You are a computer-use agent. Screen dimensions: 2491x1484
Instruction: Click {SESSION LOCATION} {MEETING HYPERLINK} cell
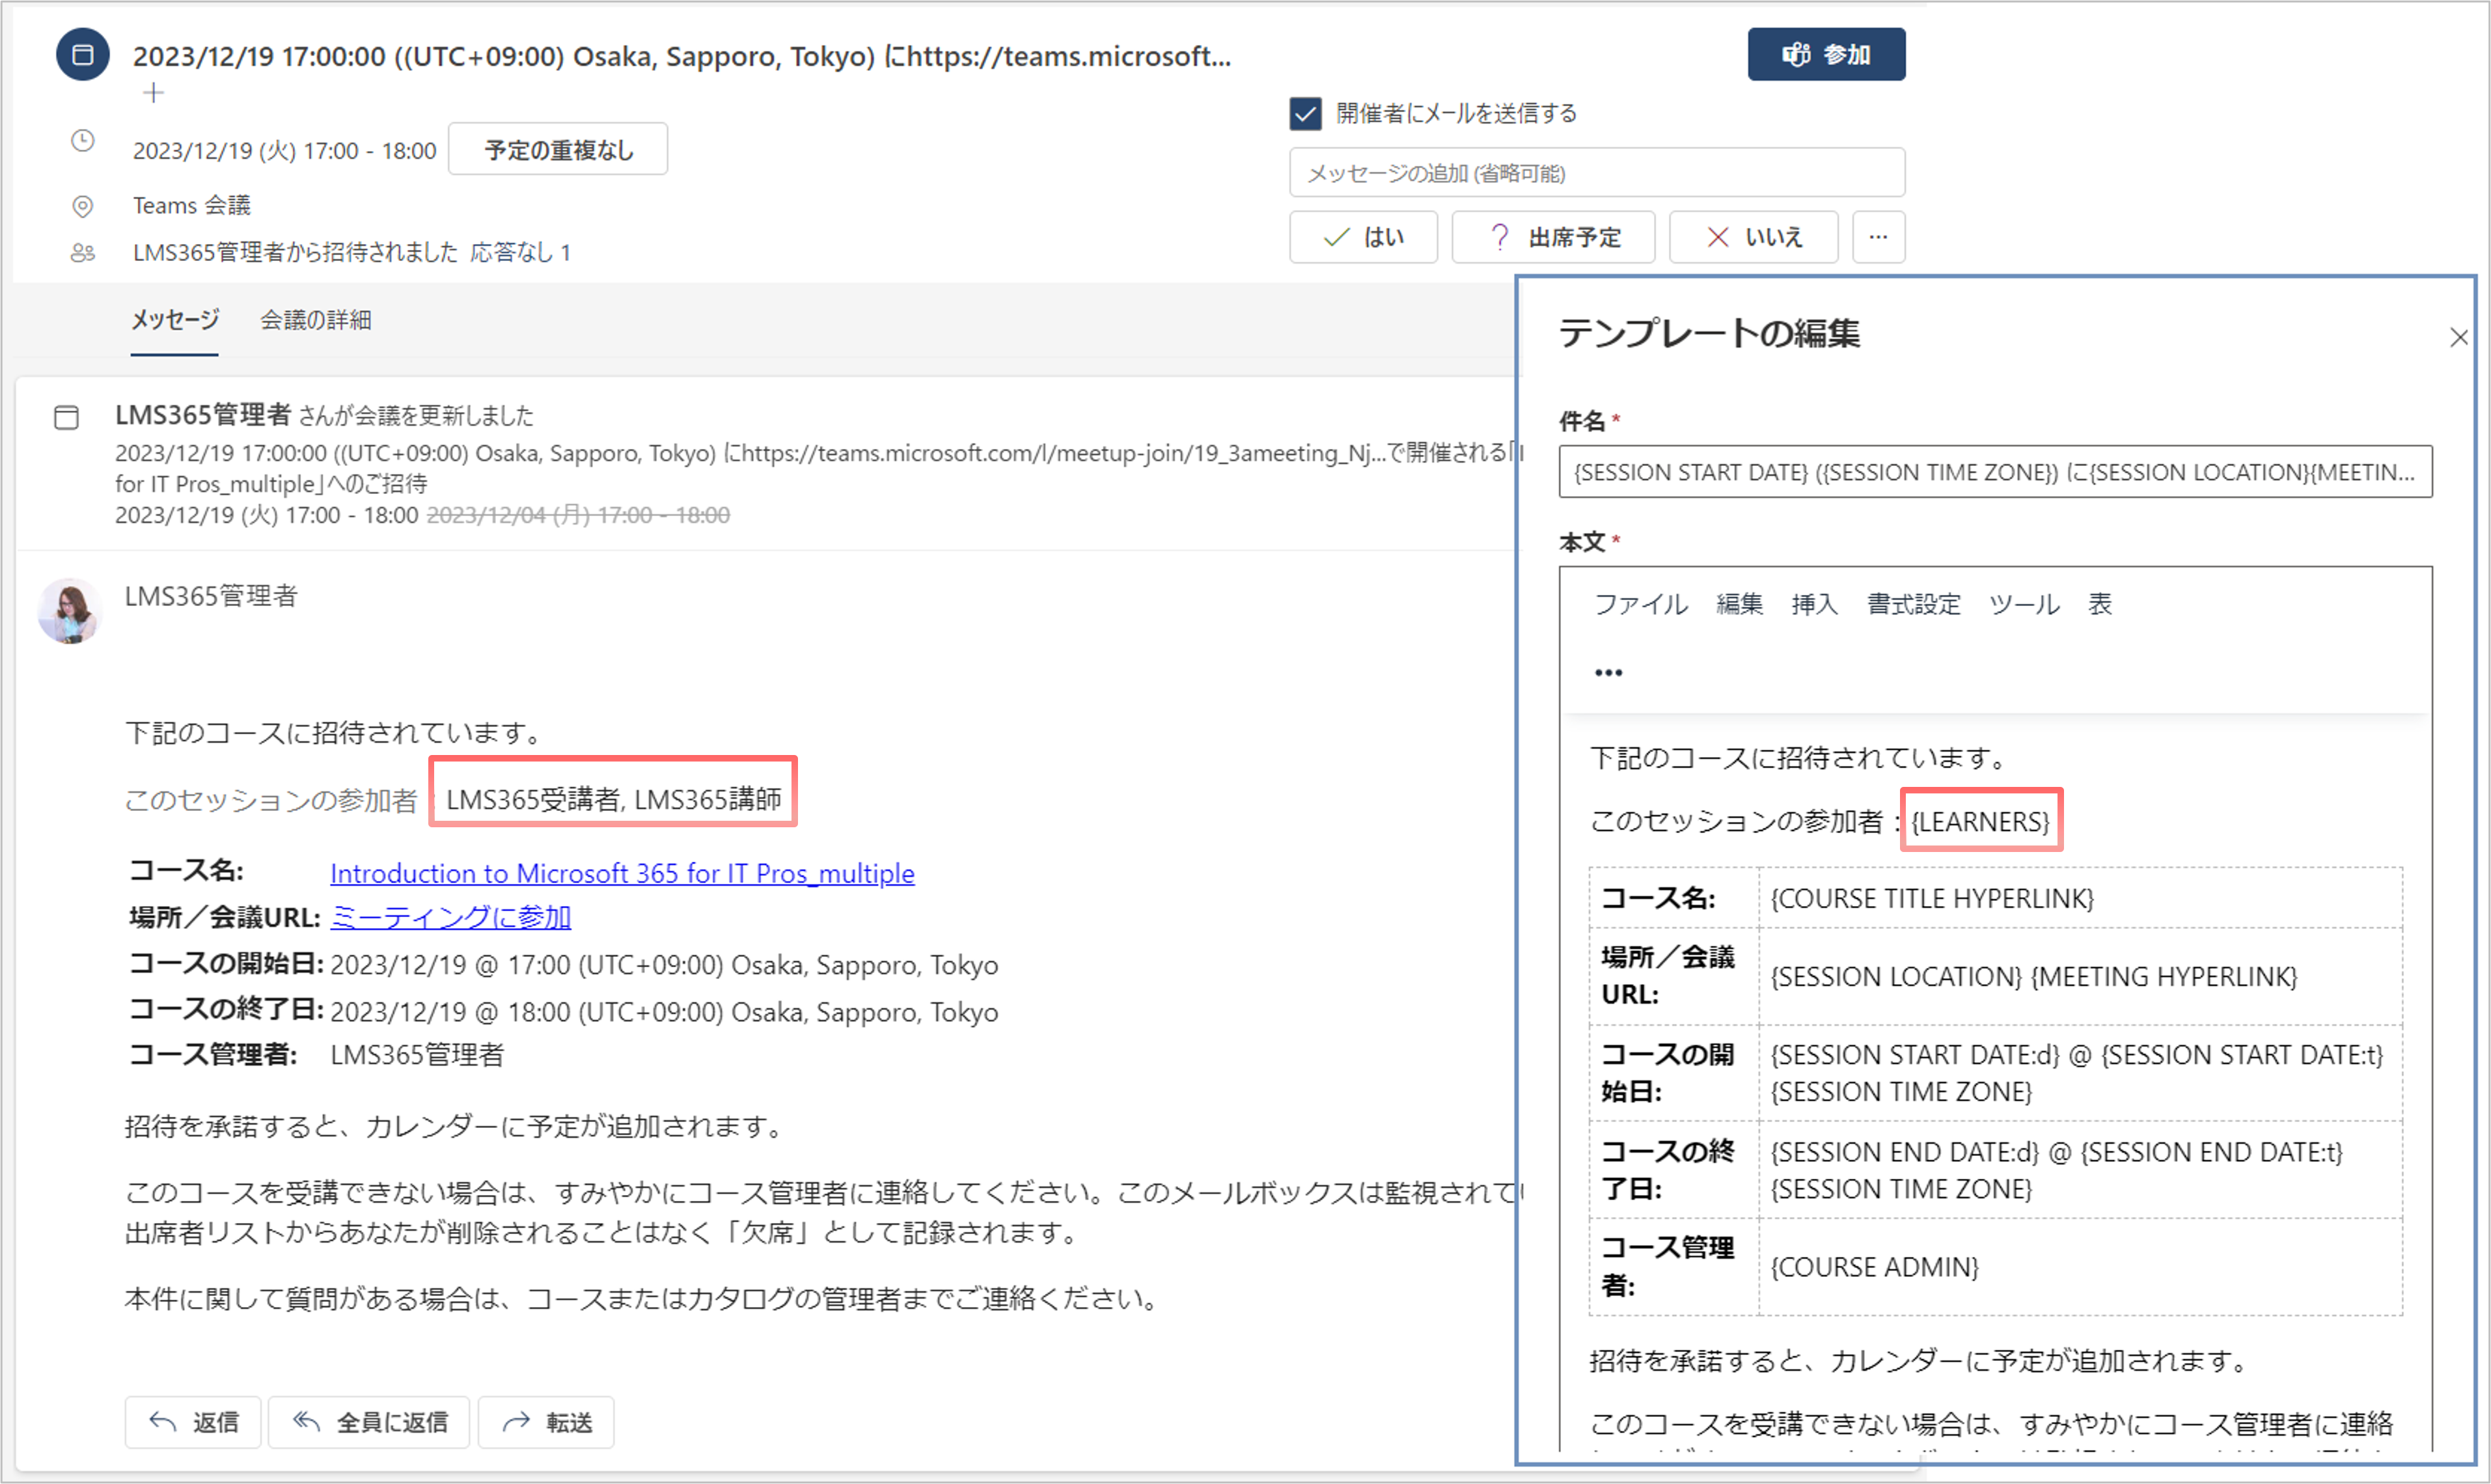tap(2080, 976)
